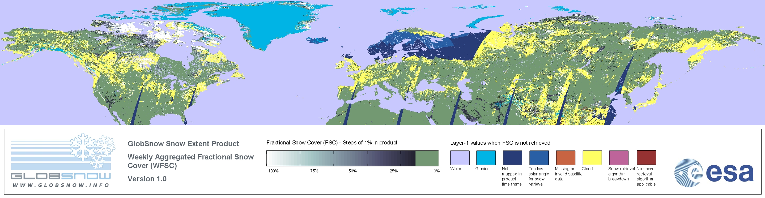Screen dimensions: 765x198
Task: Click 'Layer-1 values when FSC is not retrieved' heading
Action: pyautogui.click(x=500, y=143)
